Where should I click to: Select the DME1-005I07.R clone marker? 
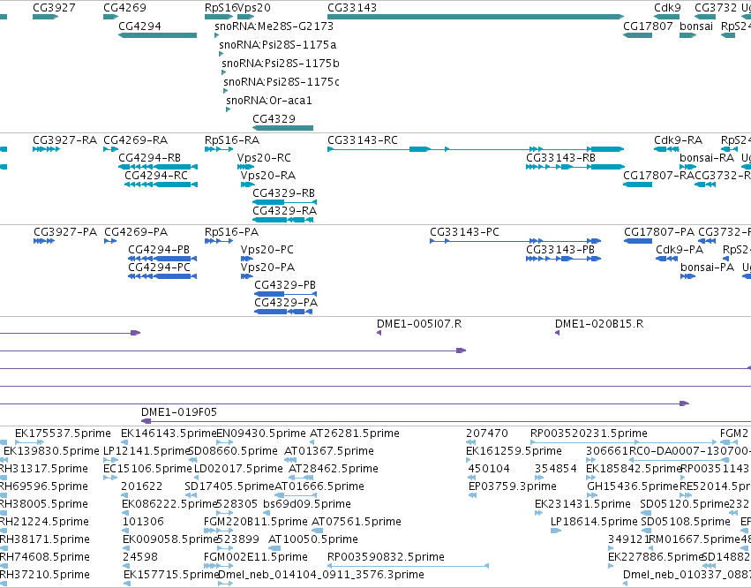(379, 333)
